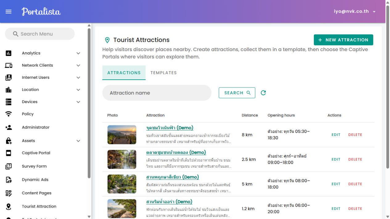Edit the สวนริมน้ำออร่า attraction

(336, 209)
